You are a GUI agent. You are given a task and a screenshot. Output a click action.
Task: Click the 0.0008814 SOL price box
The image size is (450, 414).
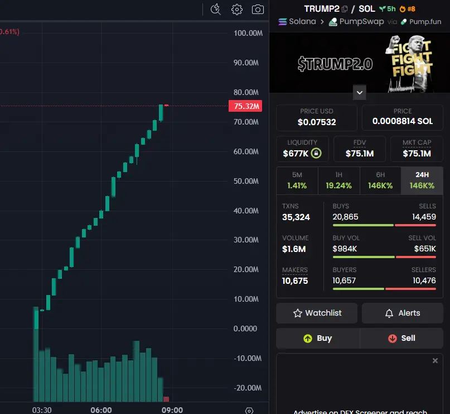tap(403, 117)
